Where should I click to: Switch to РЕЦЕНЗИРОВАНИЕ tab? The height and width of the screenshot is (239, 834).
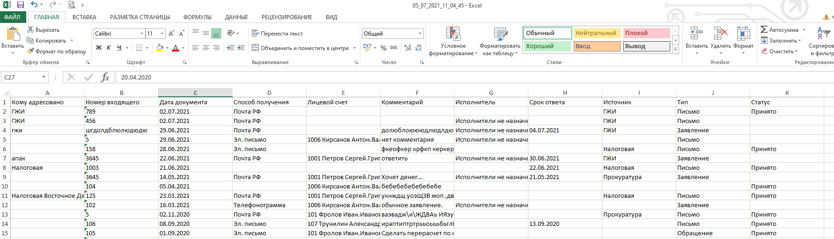pyautogui.click(x=287, y=17)
